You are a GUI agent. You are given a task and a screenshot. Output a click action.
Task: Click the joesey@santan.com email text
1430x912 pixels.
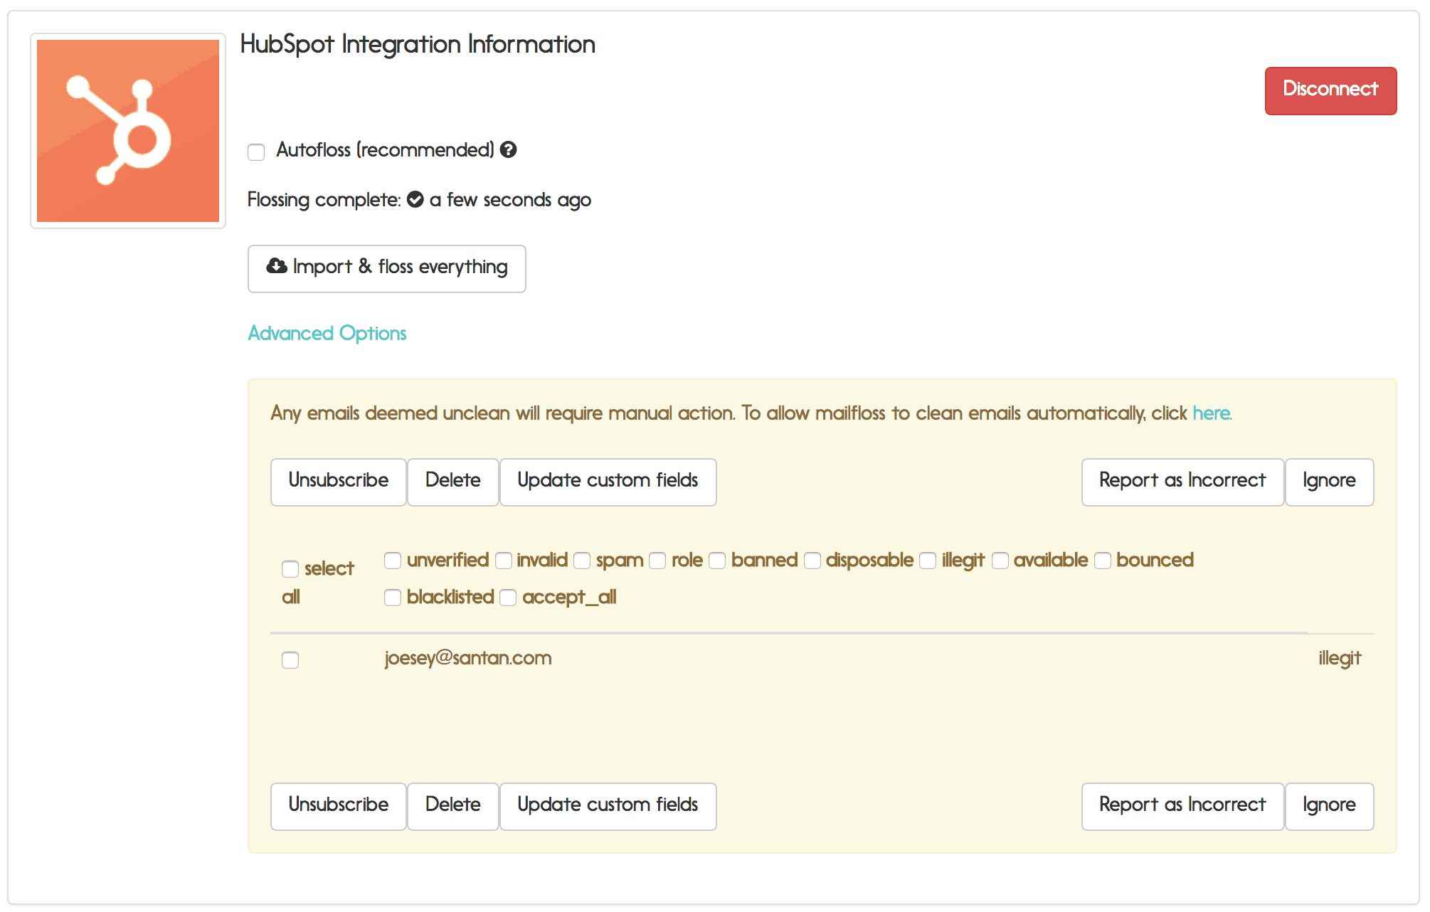point(468,658)
